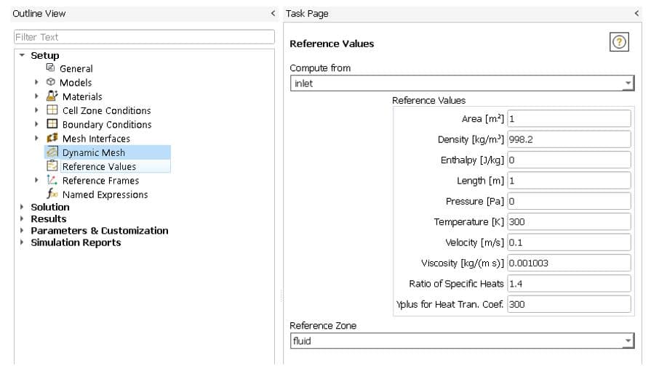The width and height of the screenshot is (651, 381).
Task: Expand the Results tree node
Action: tap(22, 219)
